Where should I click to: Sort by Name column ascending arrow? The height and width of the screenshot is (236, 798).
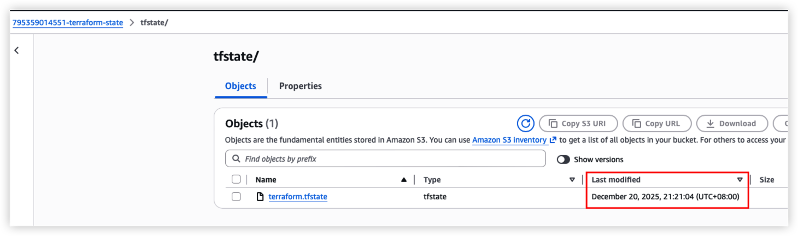pyautogui.click(x=404, y=180)
